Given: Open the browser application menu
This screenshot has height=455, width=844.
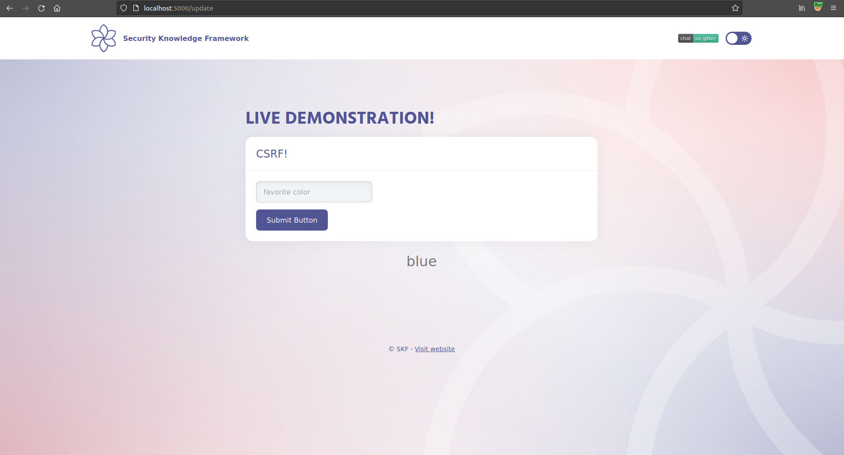Looking at the screenshot, I should pos(833,8).
